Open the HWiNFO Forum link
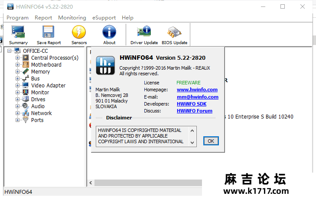This screenshot has height=199, width=316. (x=195, y=111)
